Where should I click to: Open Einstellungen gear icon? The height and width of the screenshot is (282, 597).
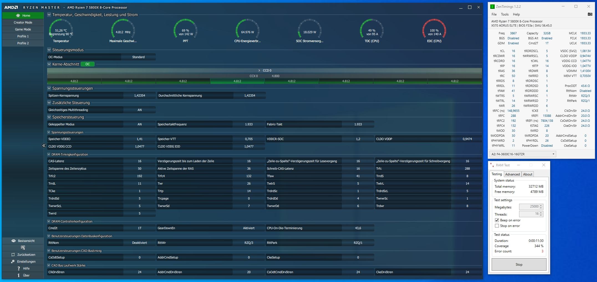(13, 262)
